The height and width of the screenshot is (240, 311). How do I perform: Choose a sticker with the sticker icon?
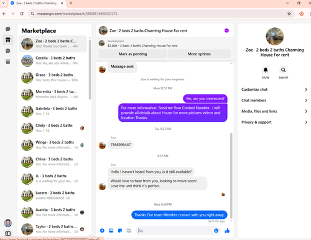click(120, 231)
